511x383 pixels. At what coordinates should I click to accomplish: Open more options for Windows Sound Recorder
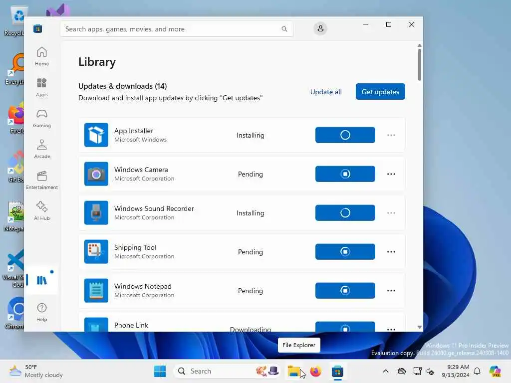(x=391, y=212)
